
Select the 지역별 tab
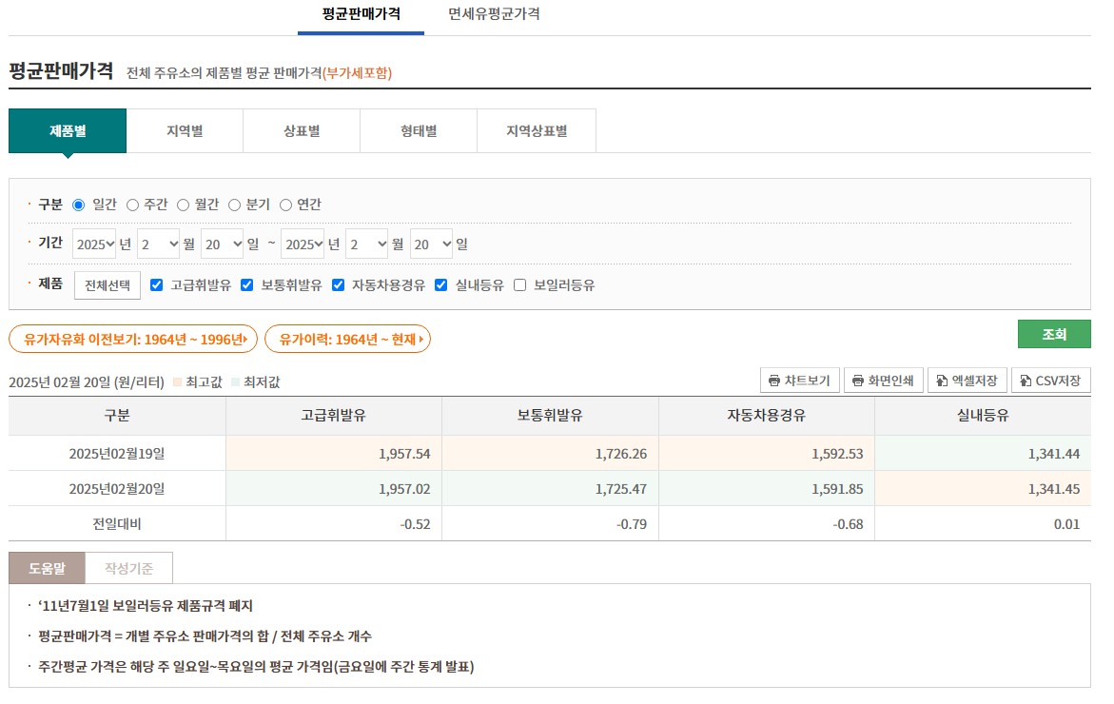[x=185, y=130]
